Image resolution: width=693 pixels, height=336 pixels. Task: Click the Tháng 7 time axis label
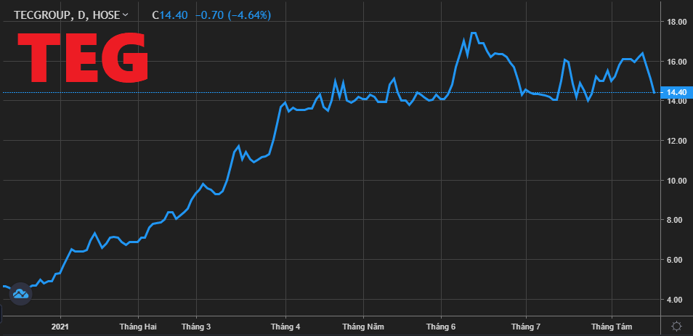(x=526, y=327)
